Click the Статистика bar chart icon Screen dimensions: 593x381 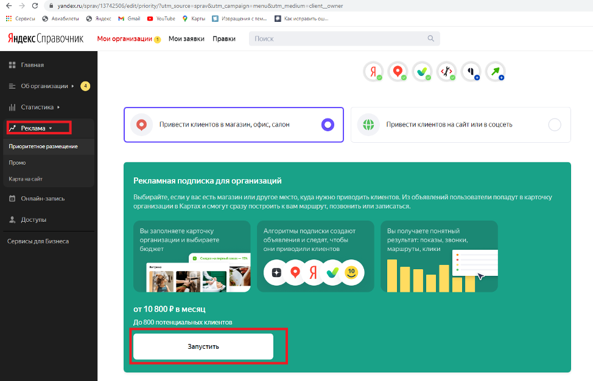tap(12, 107)
